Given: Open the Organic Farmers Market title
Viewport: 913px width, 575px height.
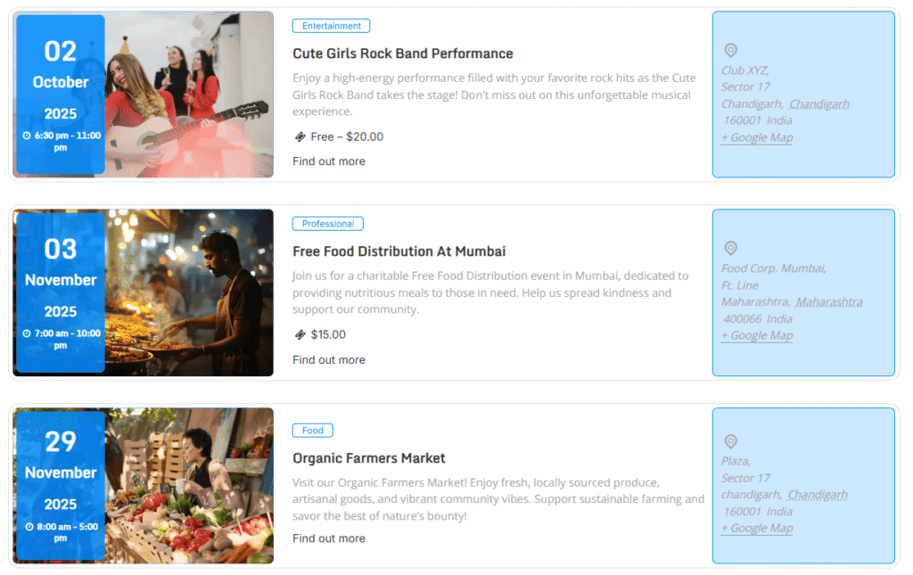Looking at the screenshot, I should coord(368,458).
